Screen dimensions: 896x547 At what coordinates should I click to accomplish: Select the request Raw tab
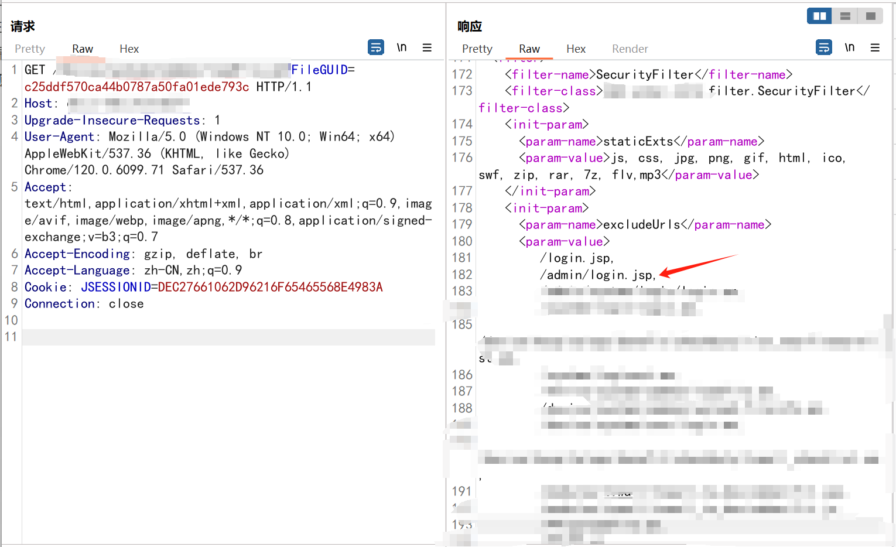[83, 49]
